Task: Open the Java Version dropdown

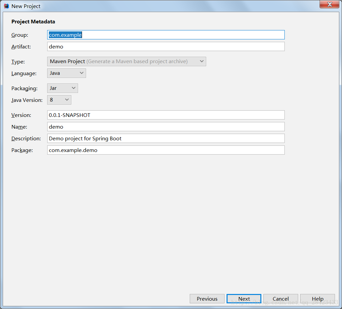Action: click(x=59, y=100)
